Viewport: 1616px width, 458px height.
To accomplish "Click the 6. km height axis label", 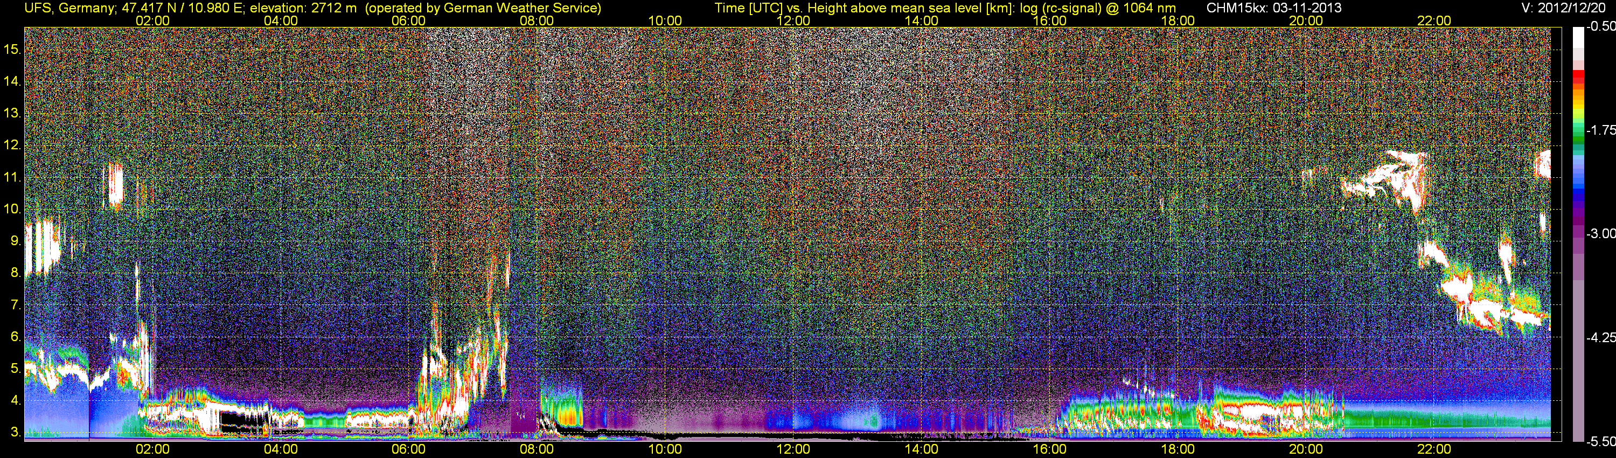I will [x=16, y=336].
